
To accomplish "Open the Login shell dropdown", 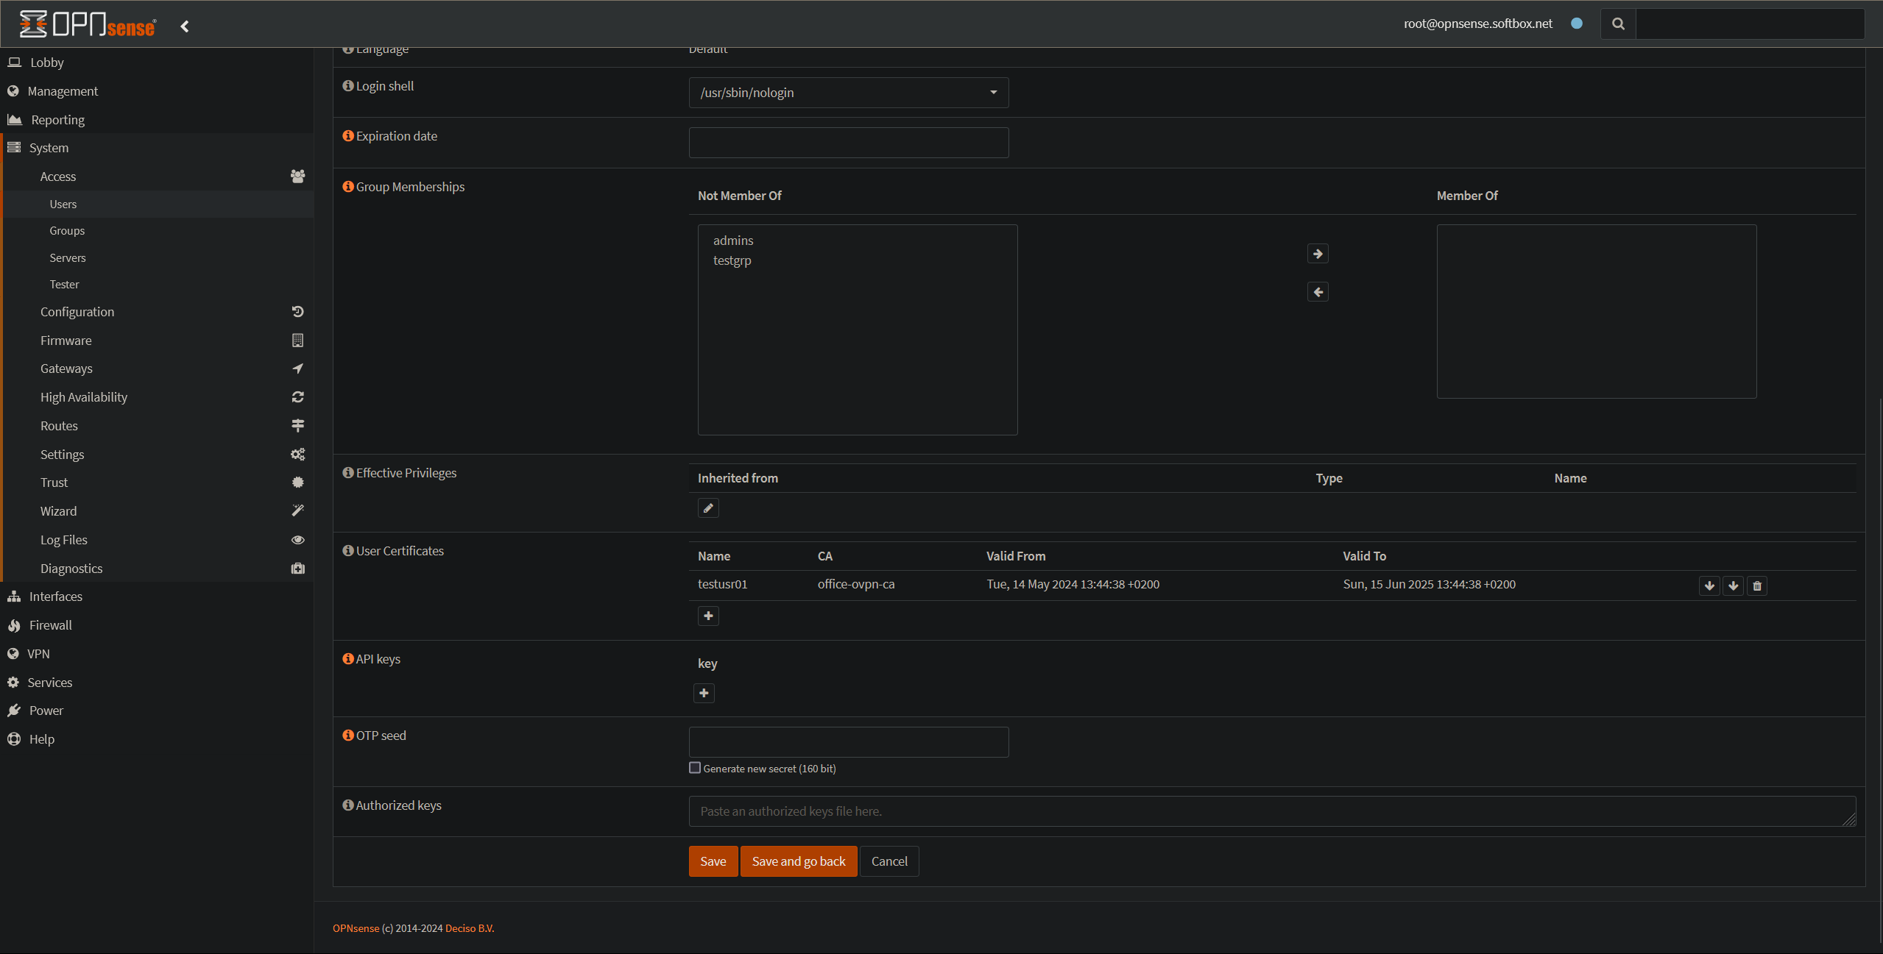I will [x=848, y=93].
